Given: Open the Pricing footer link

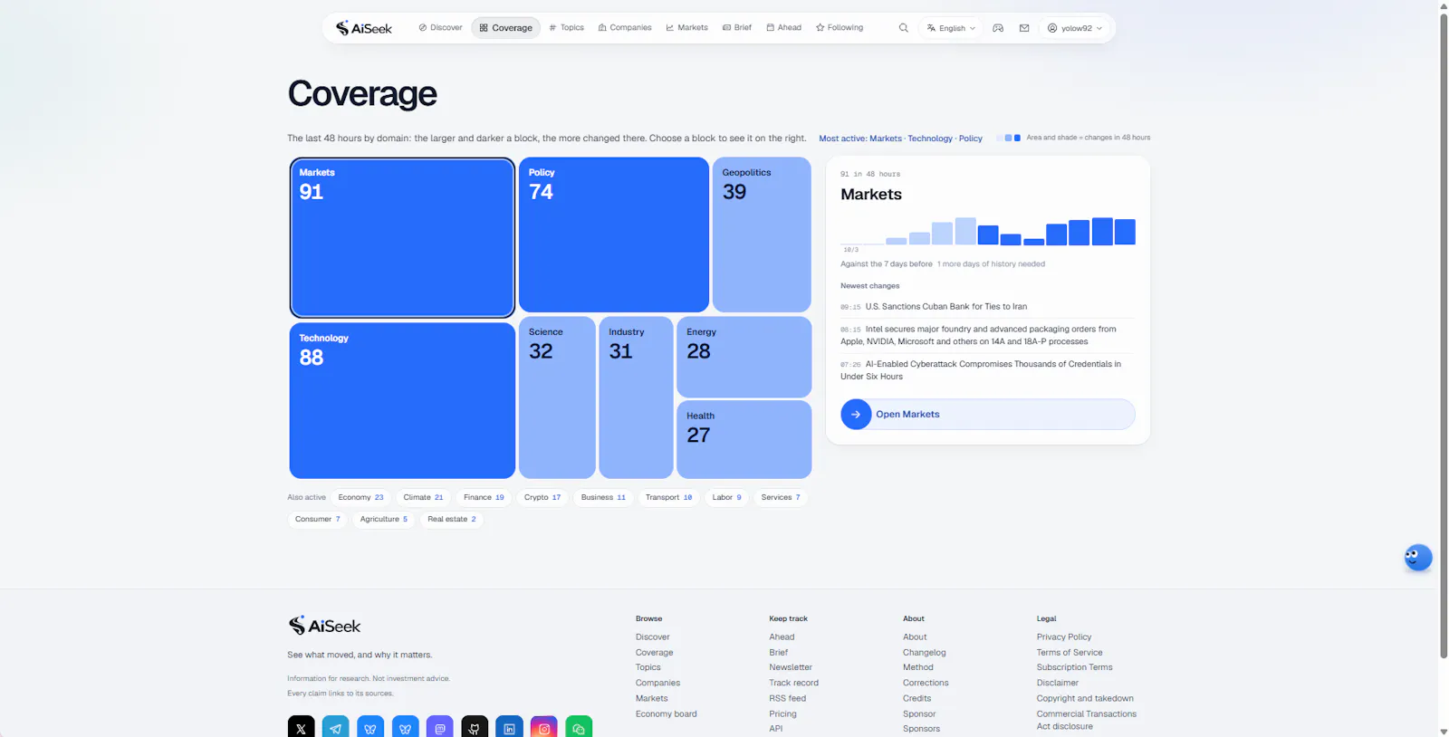Looking at the screenshot, I should 782,713.
